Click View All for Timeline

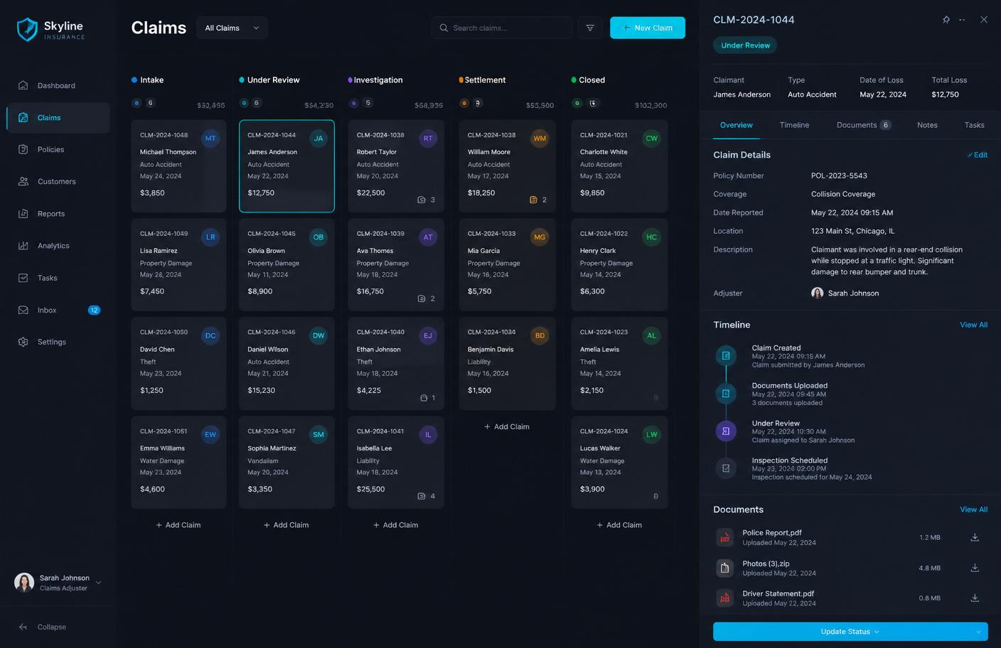click(x=973, y=325)
